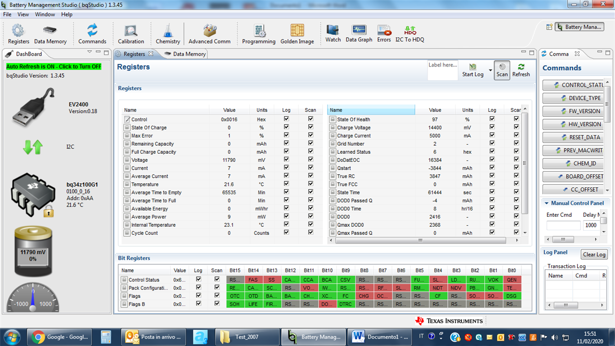Open the File menu
This screenshot has height=346, width=615.
point(7,15)
